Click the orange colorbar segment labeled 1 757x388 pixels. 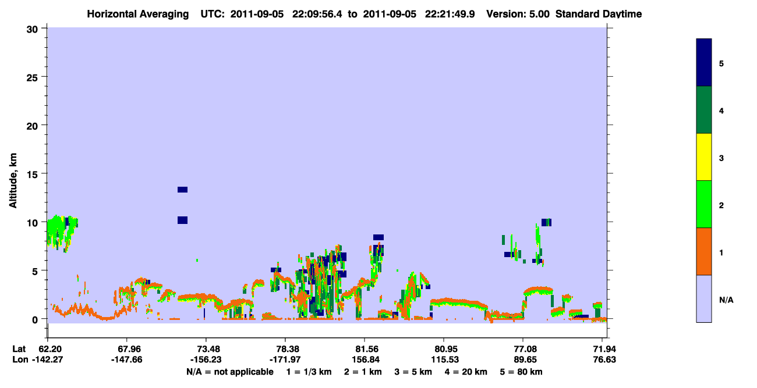pyautogui.click(x=704, y=251)
